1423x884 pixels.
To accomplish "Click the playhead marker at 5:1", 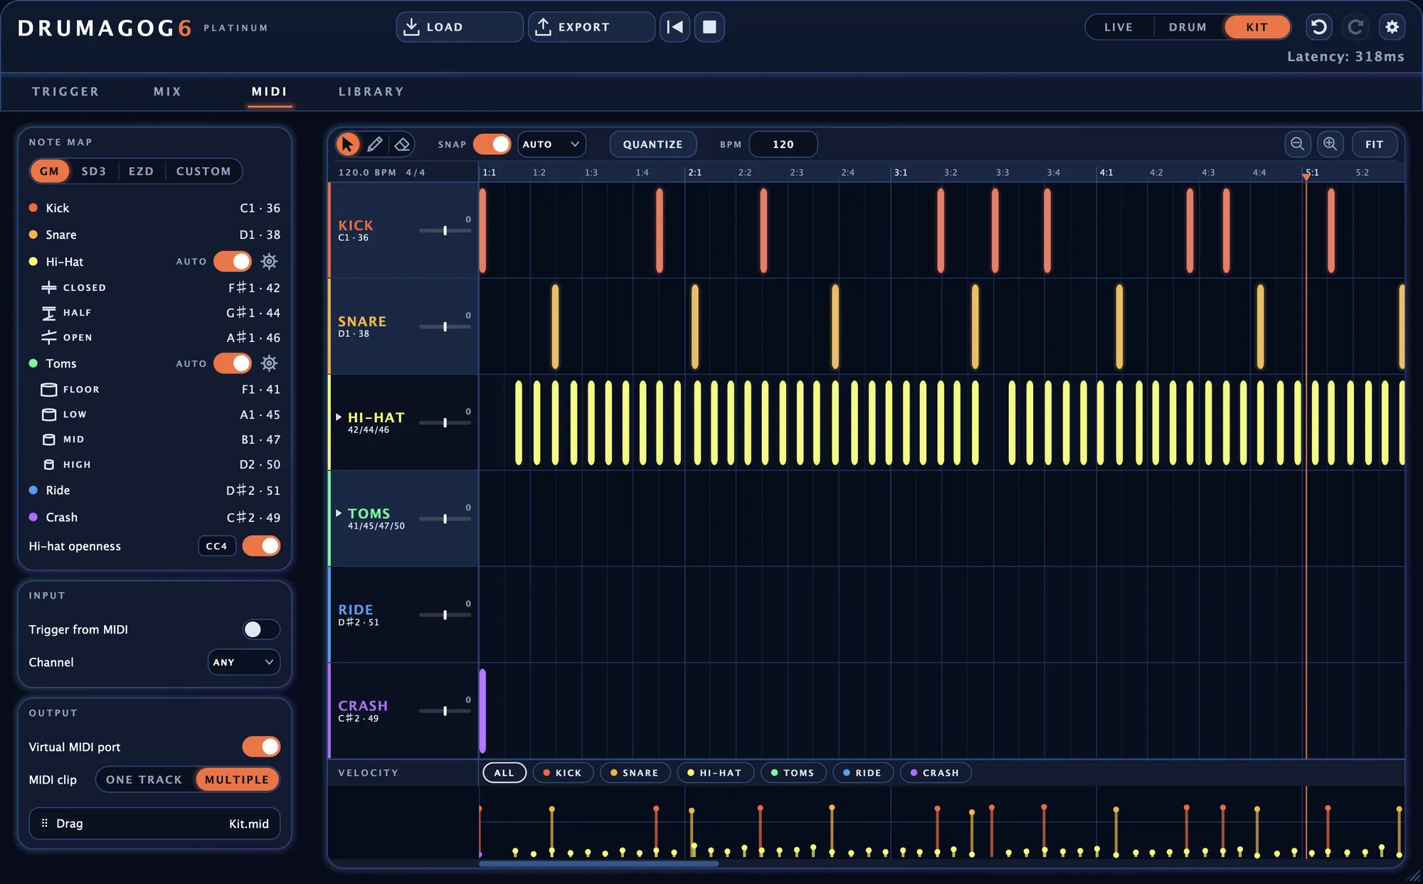I will click(x=1306, y=176).
